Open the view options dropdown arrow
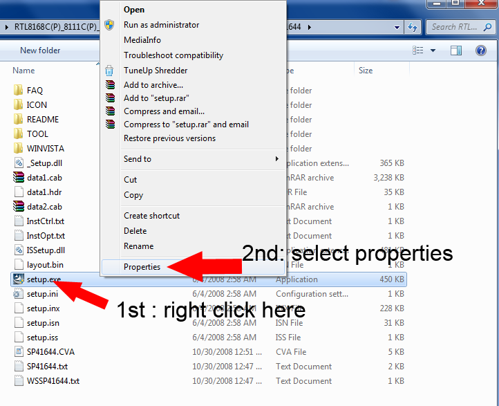Viewport: 499px width, 406px height. click(x=433, y=50)
